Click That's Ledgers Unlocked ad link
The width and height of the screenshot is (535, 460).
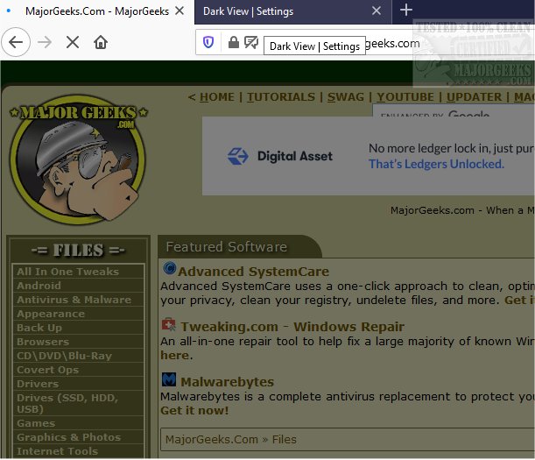[436, 164]
